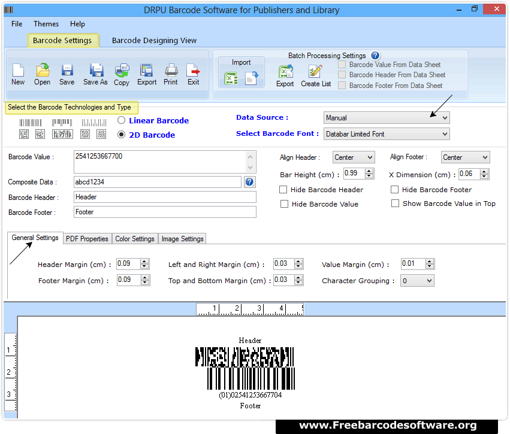The image size is (510, 434).
Task: Enable Barcode Value From Data Sheet
Action: tap(342, 65)
